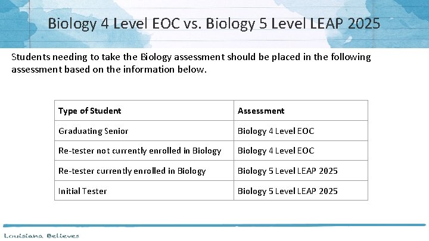Click the slide title heading

tap(213, 24)
